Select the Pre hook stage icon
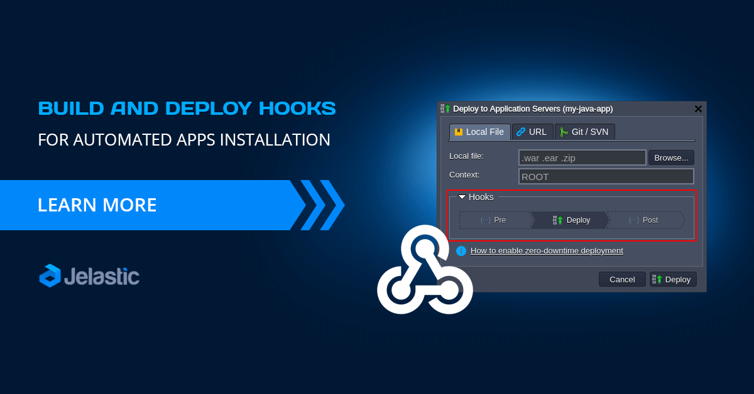The height and width of the screenshot is (394, 754). [484, 220]
